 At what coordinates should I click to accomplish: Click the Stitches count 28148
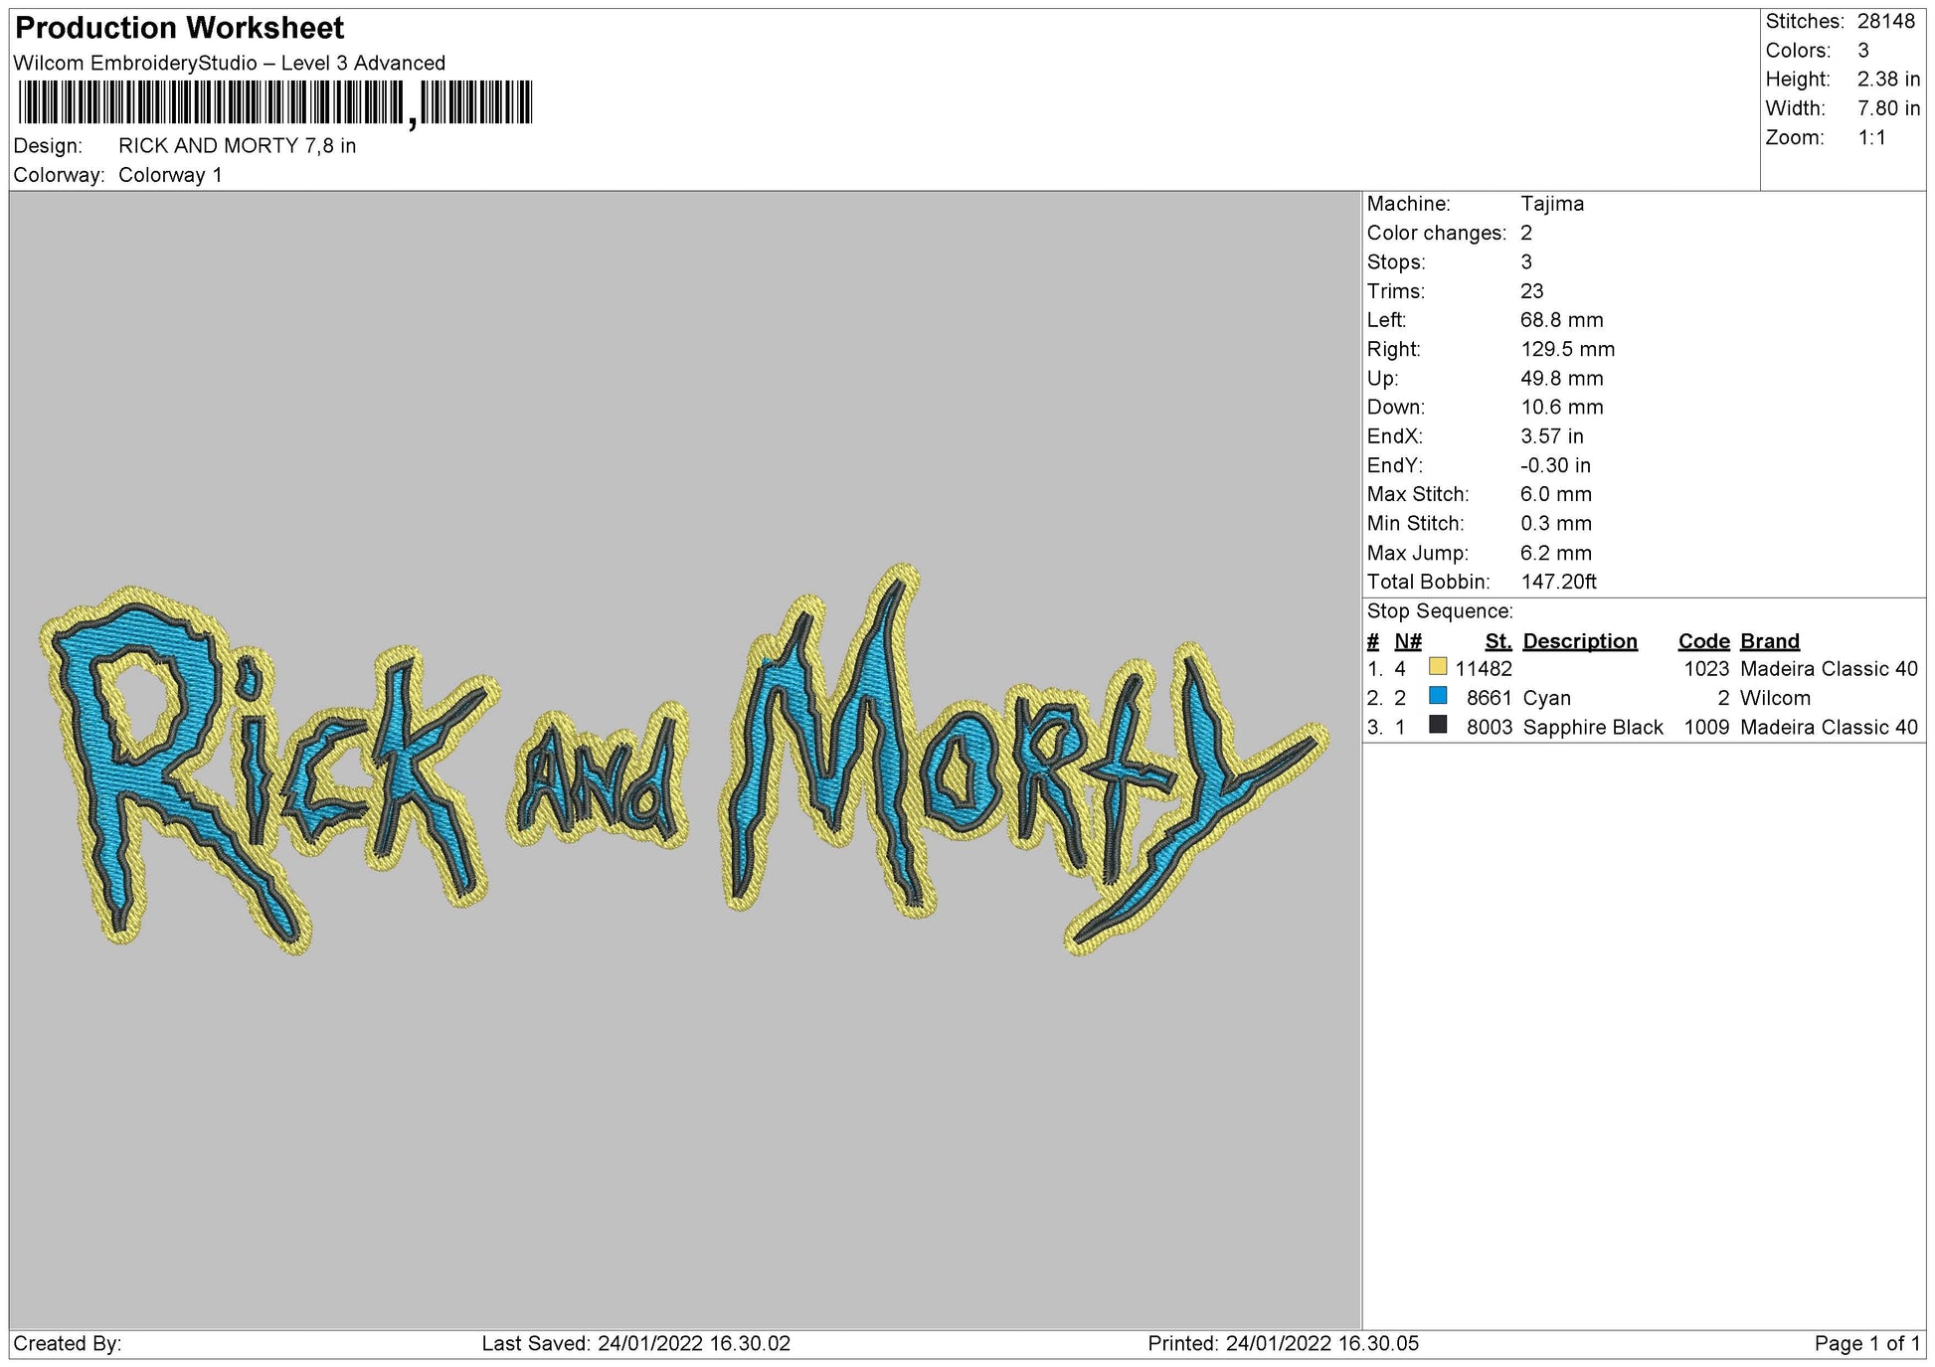(x=1885, y=21)
